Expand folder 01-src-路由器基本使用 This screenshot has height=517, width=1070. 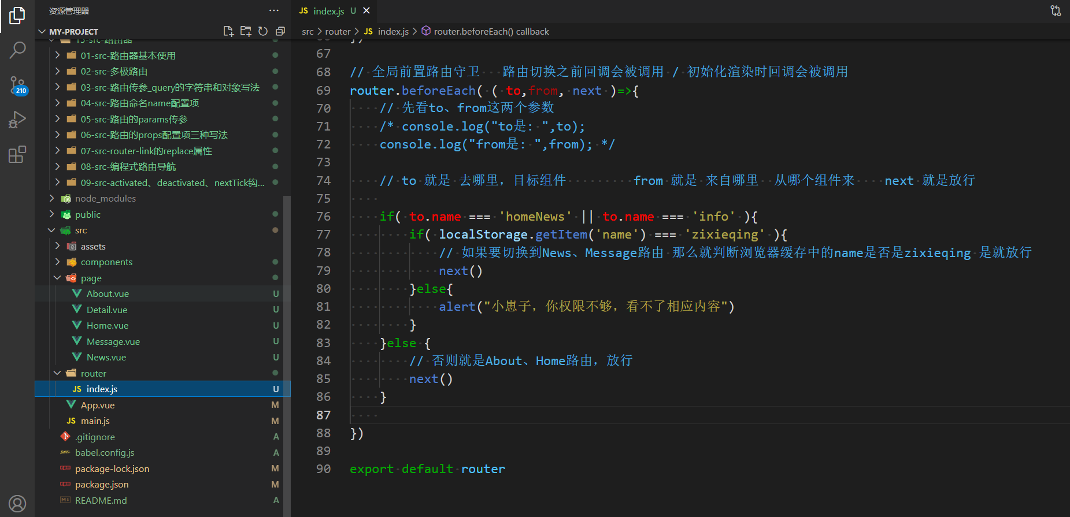click(x=57, y=55)
